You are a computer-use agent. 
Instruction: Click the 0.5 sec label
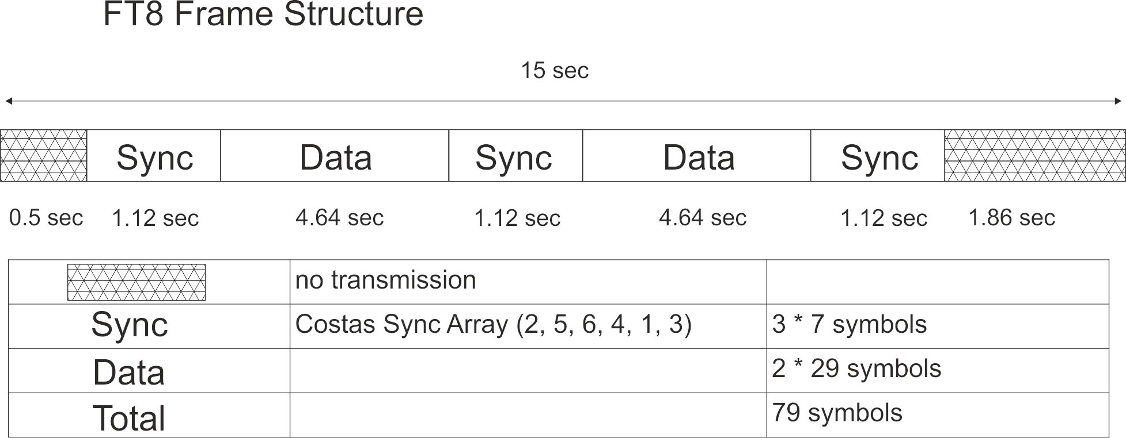tap(46, 218)
